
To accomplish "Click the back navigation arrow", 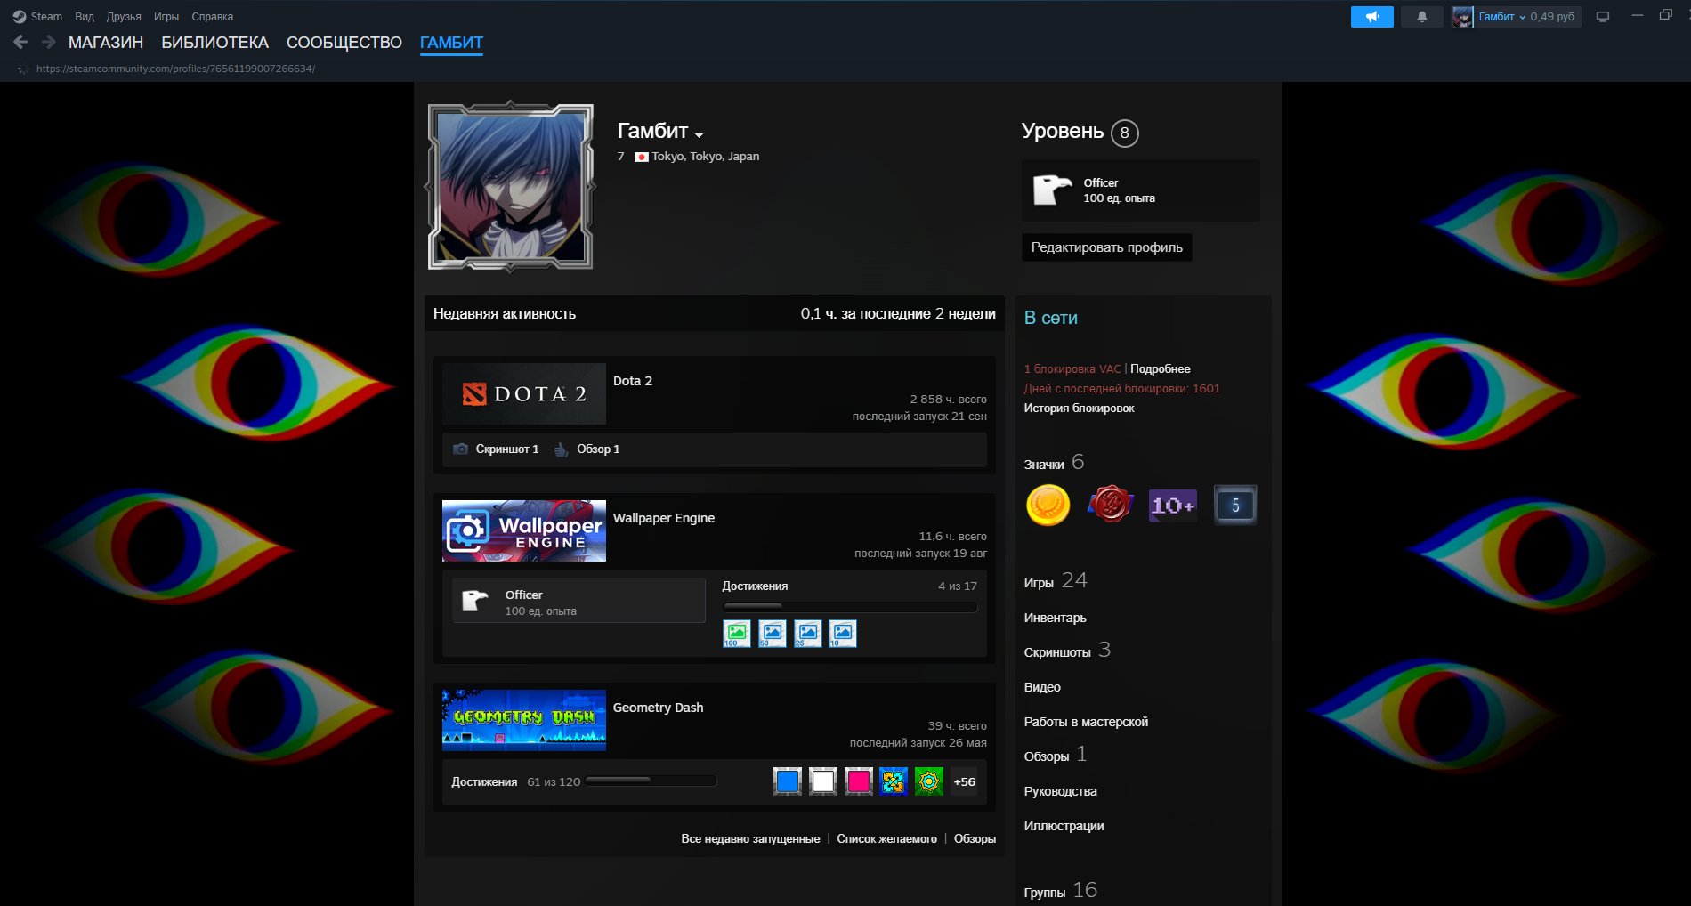I will [x=21, y=42].
